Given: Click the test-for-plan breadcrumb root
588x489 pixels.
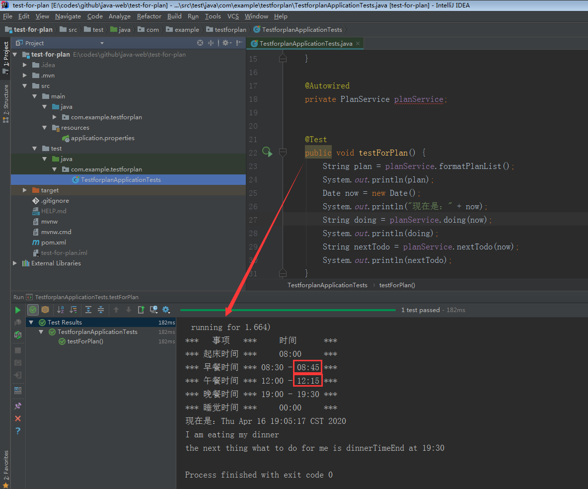Looking at the screenshot, I should (29, 30).
